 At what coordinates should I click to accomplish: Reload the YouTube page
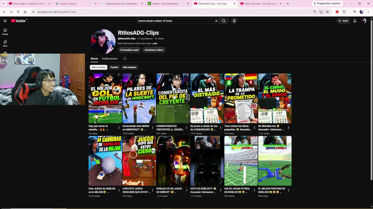18,12
